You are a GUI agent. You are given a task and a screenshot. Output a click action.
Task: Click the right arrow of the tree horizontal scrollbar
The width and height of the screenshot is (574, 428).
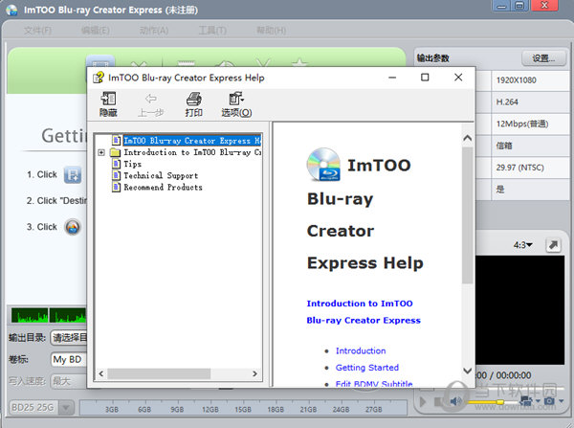click(254, 373)
